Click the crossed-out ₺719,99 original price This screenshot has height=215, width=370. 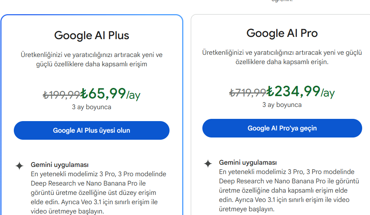248,92
